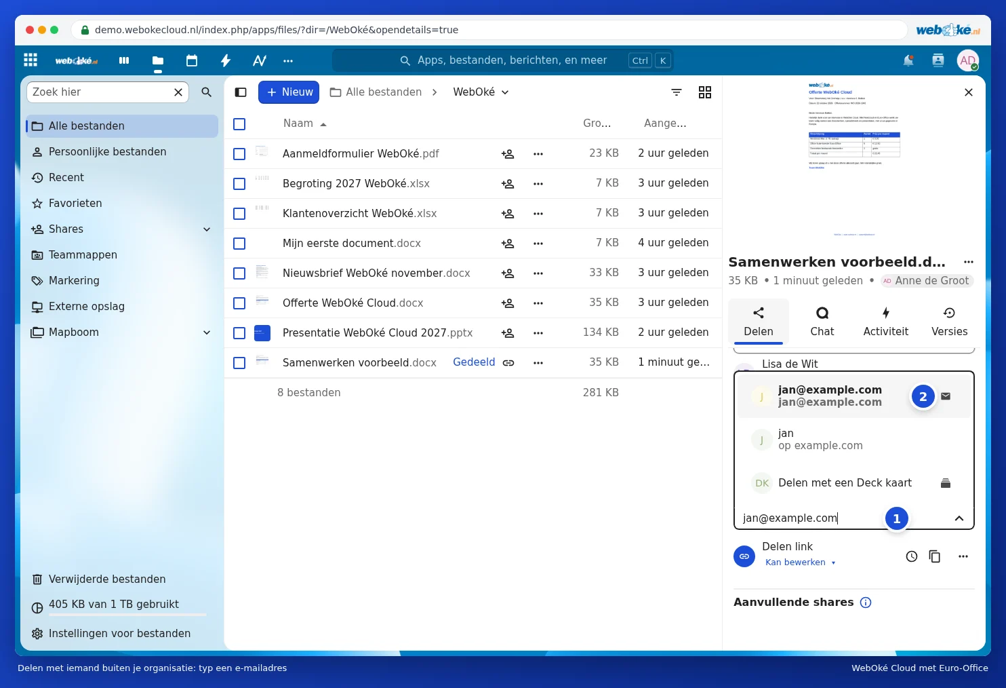Clear the Zoek hier search field
1006x688 pixels.
[x=178, y=92]
